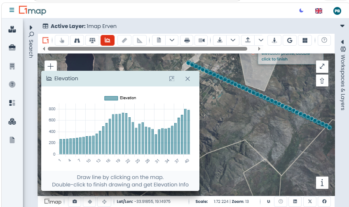Open the cubes sidebar icon

point(12,122)
